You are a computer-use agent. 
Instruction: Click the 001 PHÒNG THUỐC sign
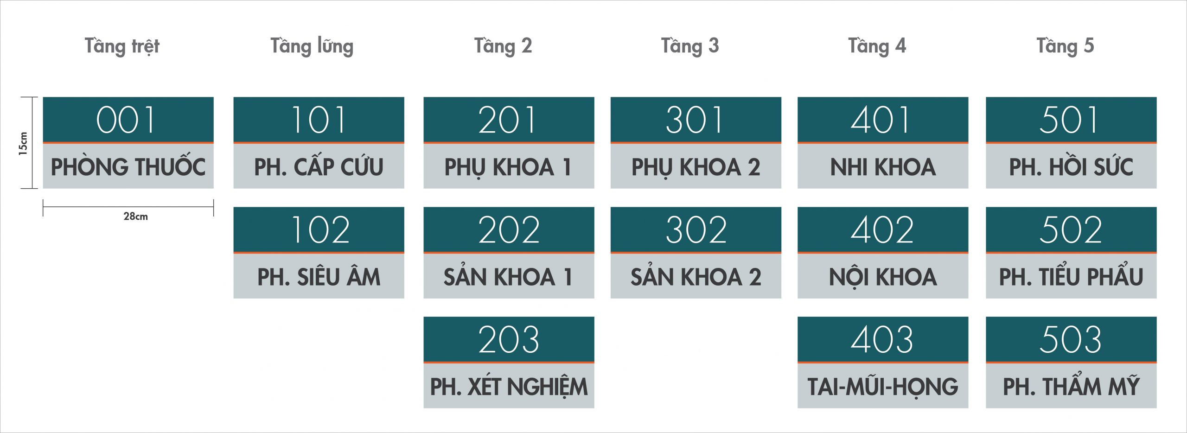coord(128,142)
